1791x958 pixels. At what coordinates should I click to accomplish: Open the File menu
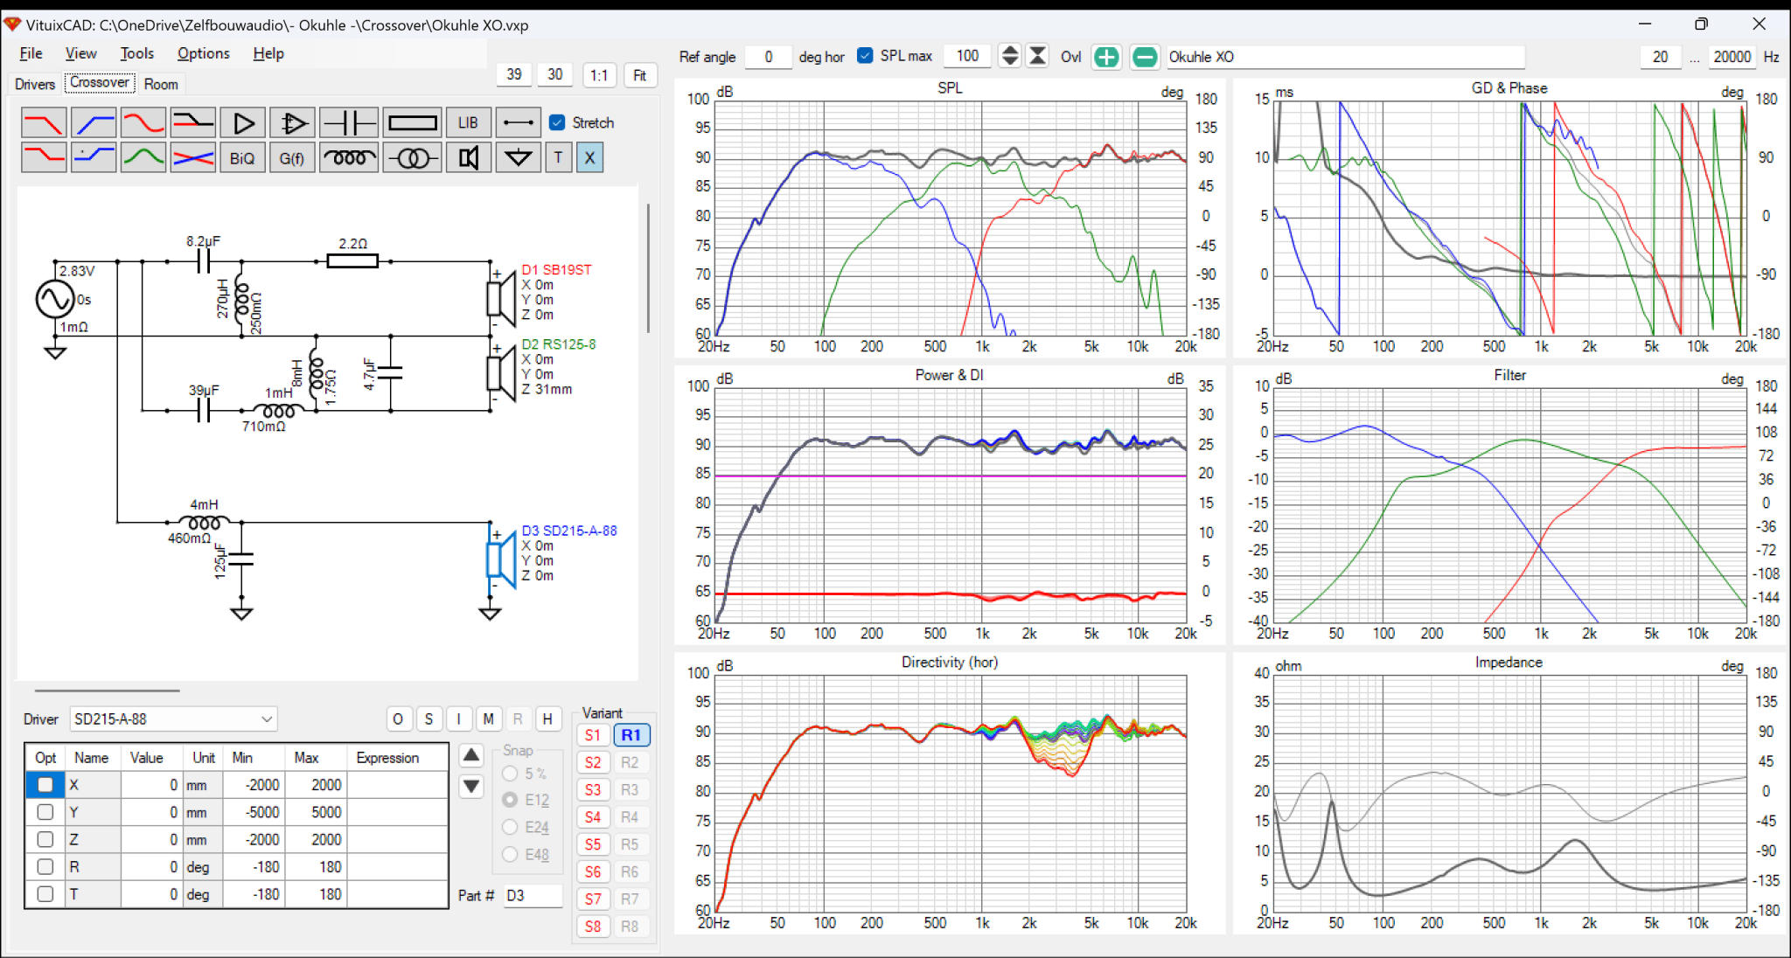pos(31,53)
